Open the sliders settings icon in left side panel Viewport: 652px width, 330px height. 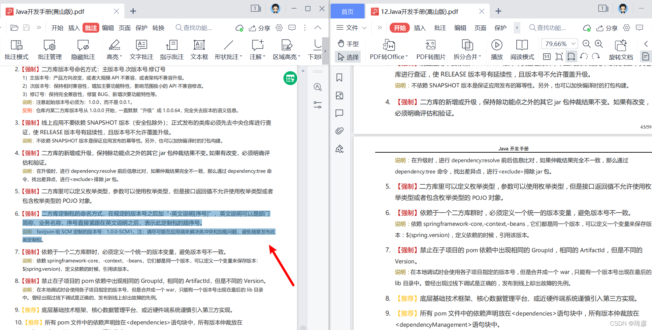(317, 105)
